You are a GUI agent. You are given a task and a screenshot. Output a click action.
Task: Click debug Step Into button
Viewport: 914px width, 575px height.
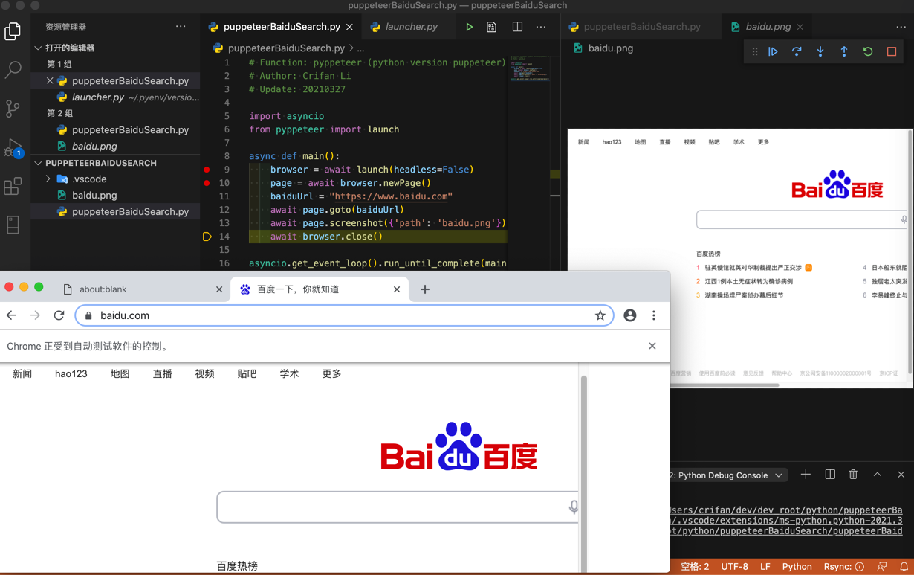pyautogui.click(x=820, y=51)
